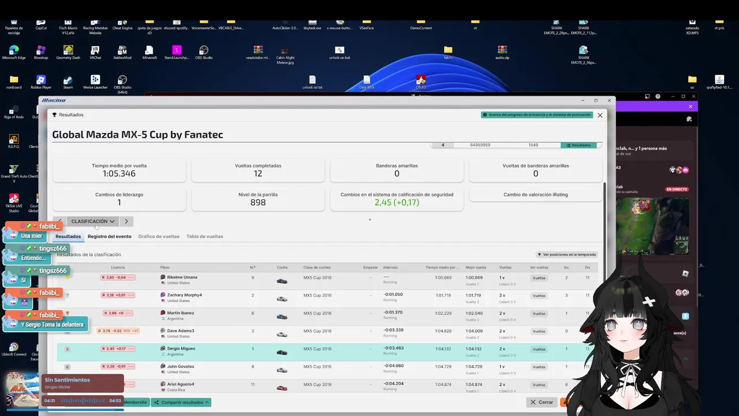The image size is (739, 416).
Task: Open the audio.zip archive icon
Action: [x=502, y=53]
